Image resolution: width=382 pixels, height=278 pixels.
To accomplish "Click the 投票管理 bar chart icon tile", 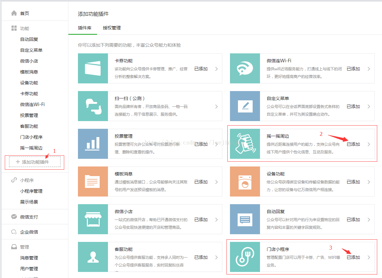I will tap(93, 144).
